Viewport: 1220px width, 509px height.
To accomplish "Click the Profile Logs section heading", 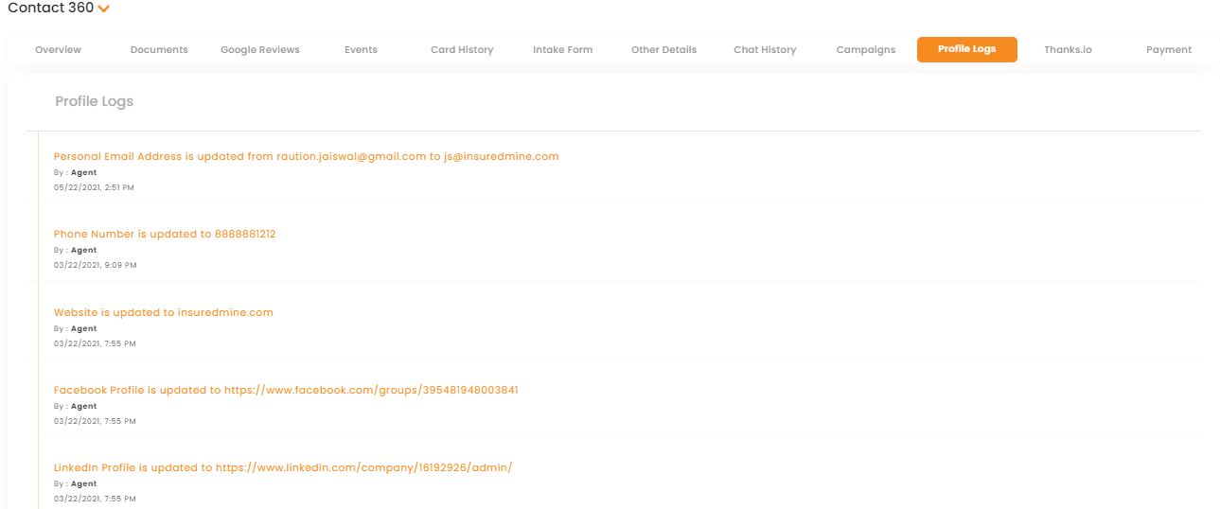I will coord(94,101).
